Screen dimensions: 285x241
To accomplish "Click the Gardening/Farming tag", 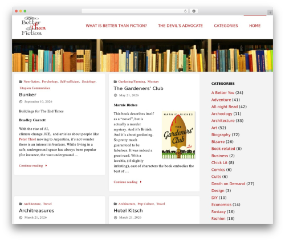I will [x=132, y=81].
